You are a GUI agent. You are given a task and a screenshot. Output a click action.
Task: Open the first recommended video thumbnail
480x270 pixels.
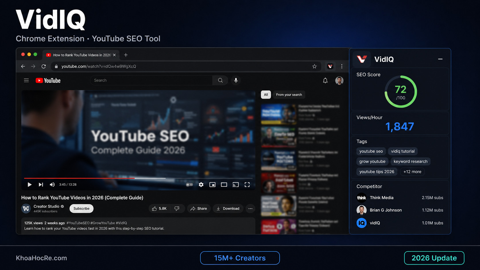(x=278, y=114)
